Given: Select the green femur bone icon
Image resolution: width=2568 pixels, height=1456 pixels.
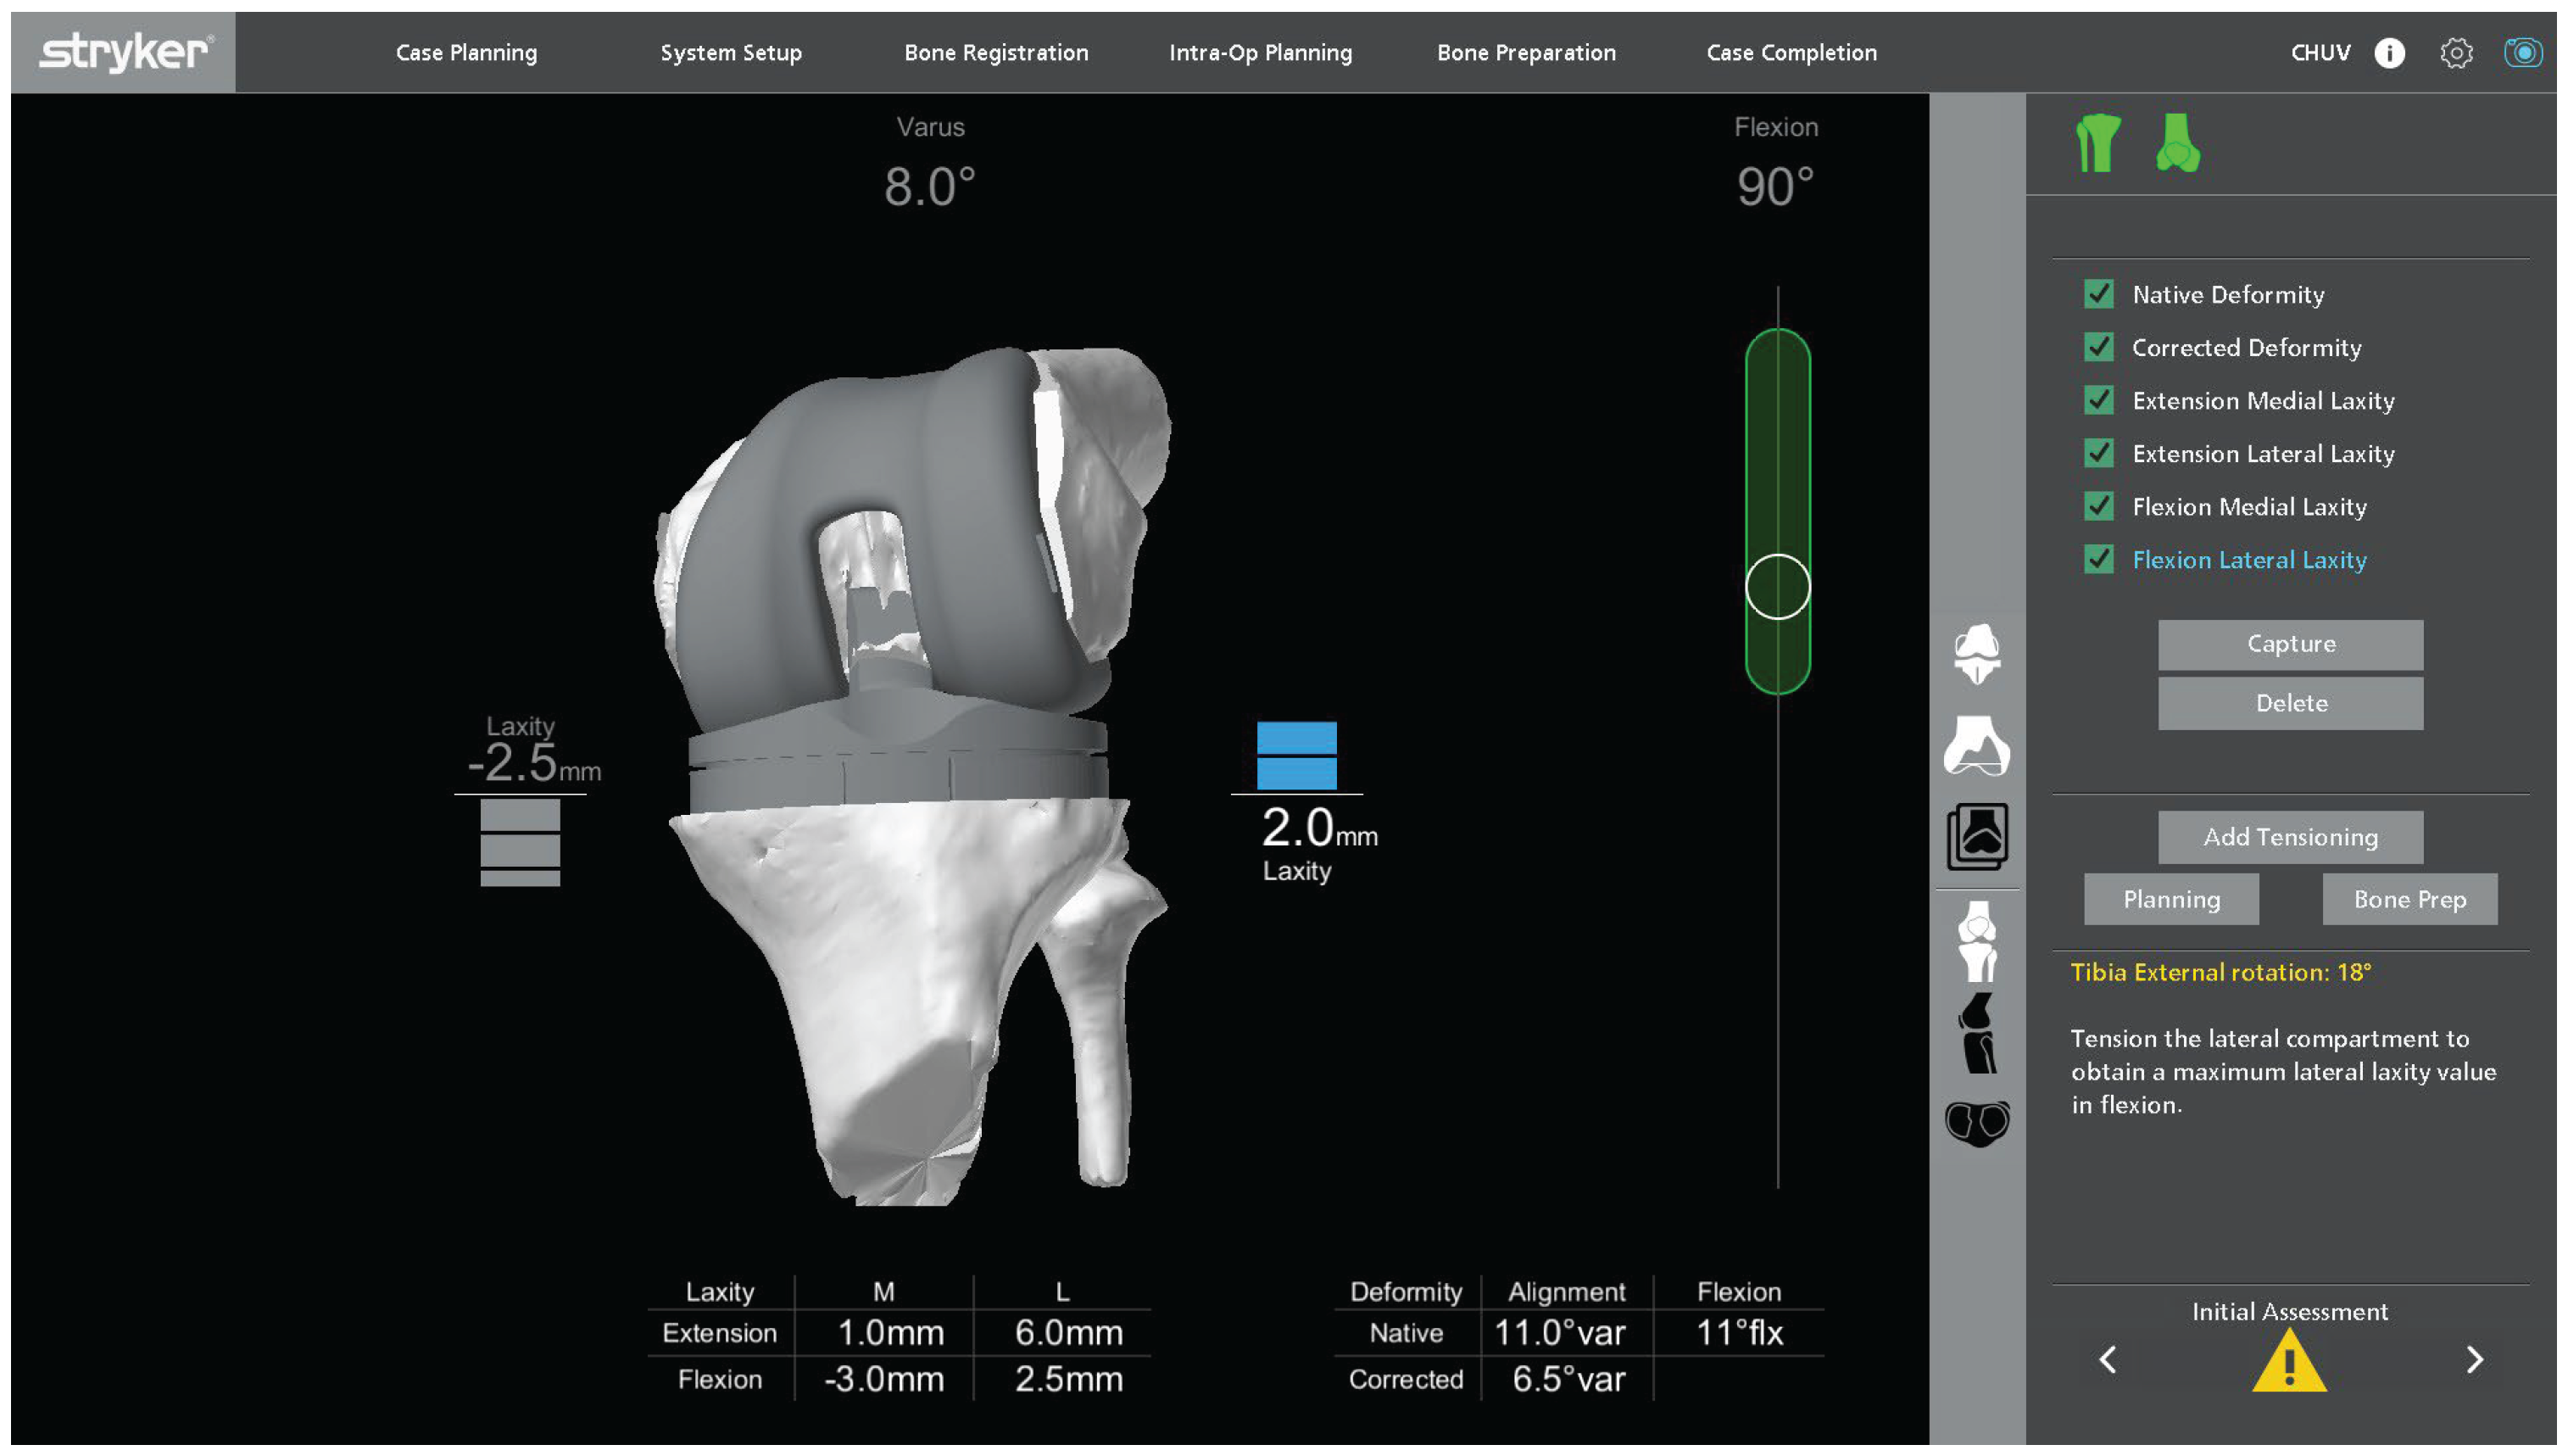Looking at the screenshot, I should point(2176,144).
